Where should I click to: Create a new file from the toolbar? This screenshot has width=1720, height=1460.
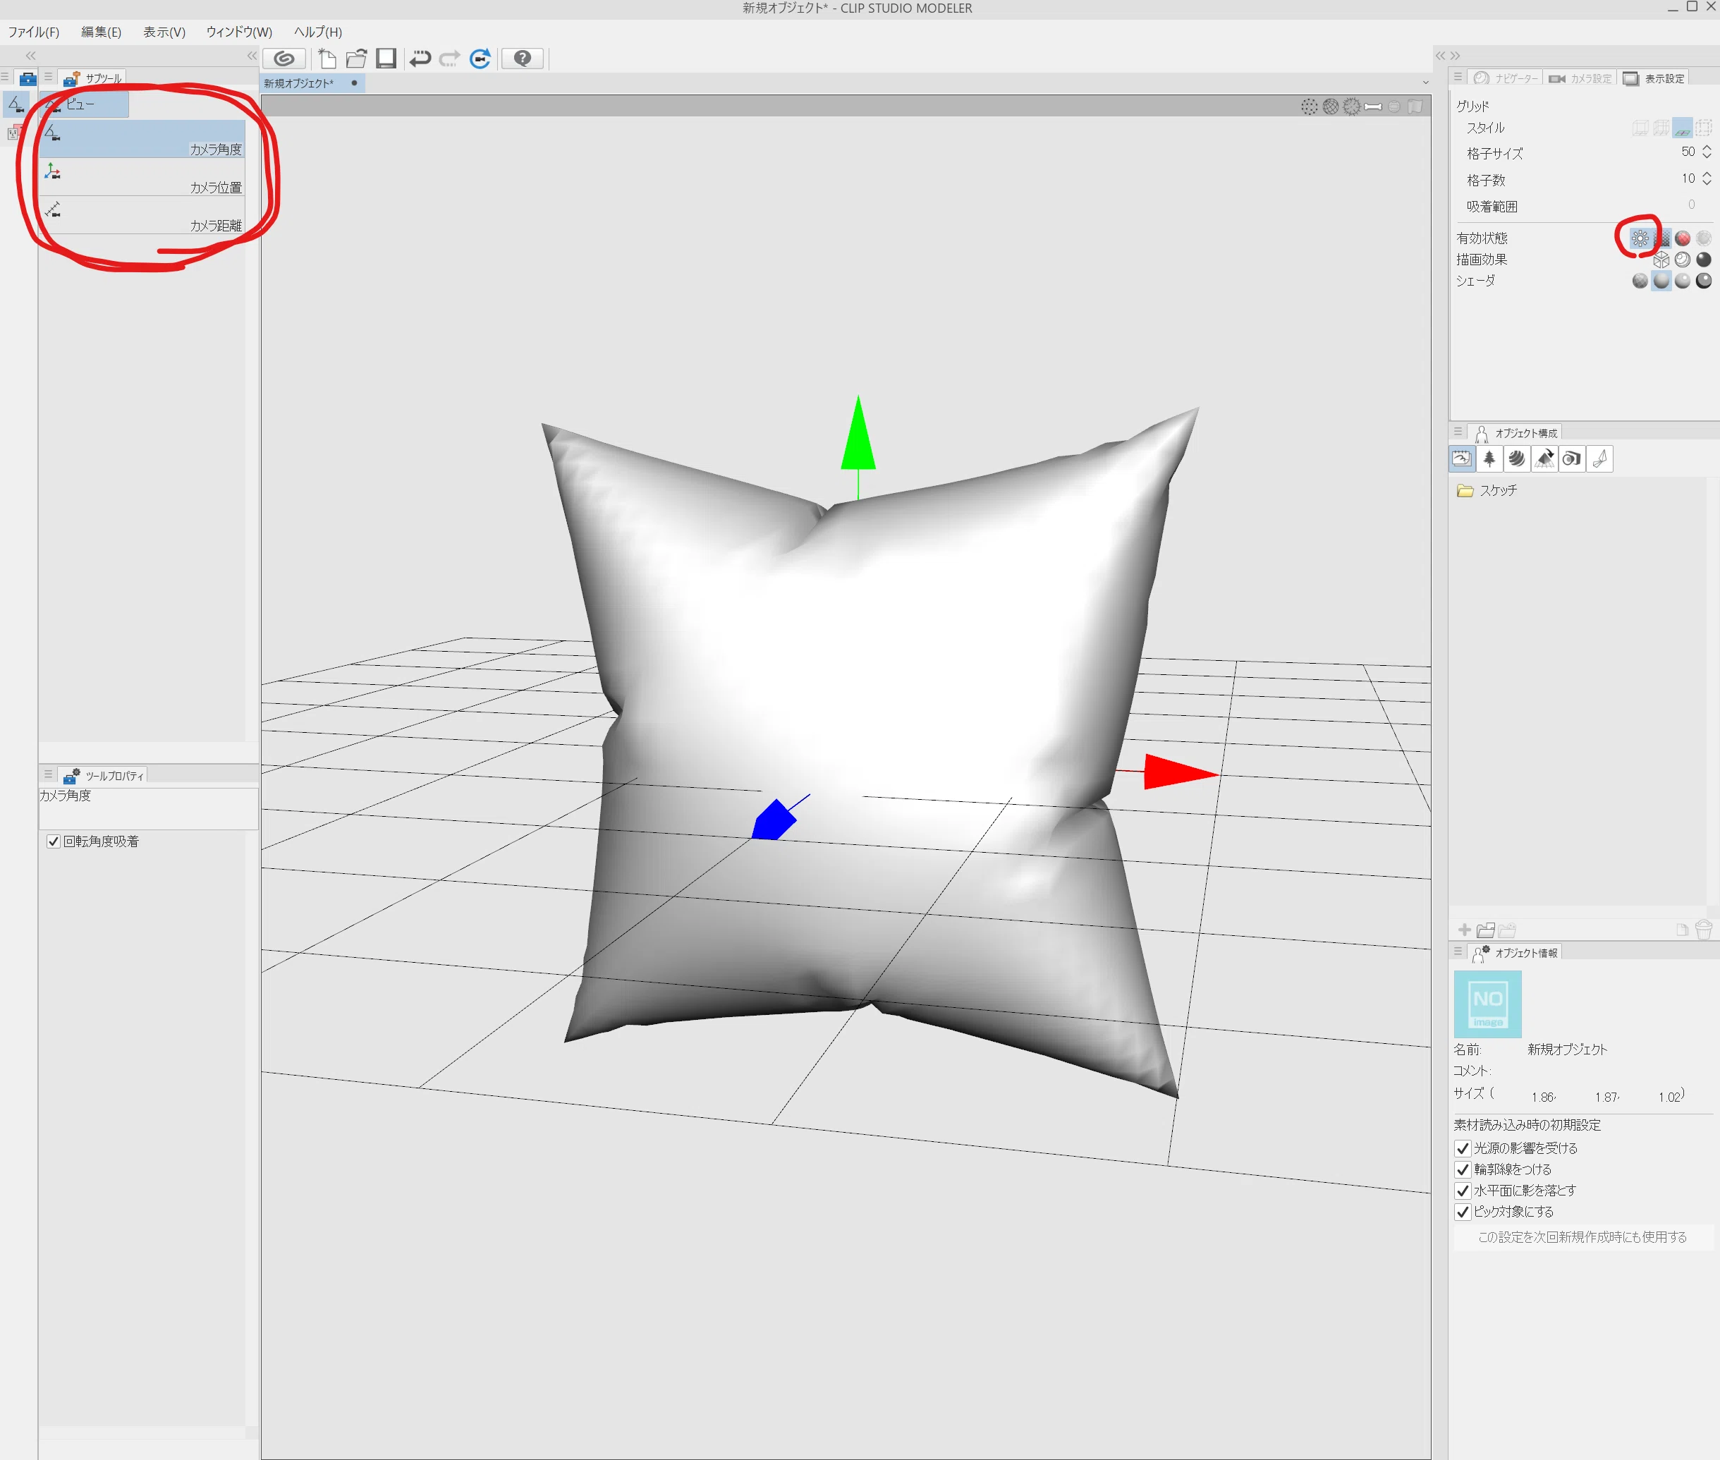(328, 59)
